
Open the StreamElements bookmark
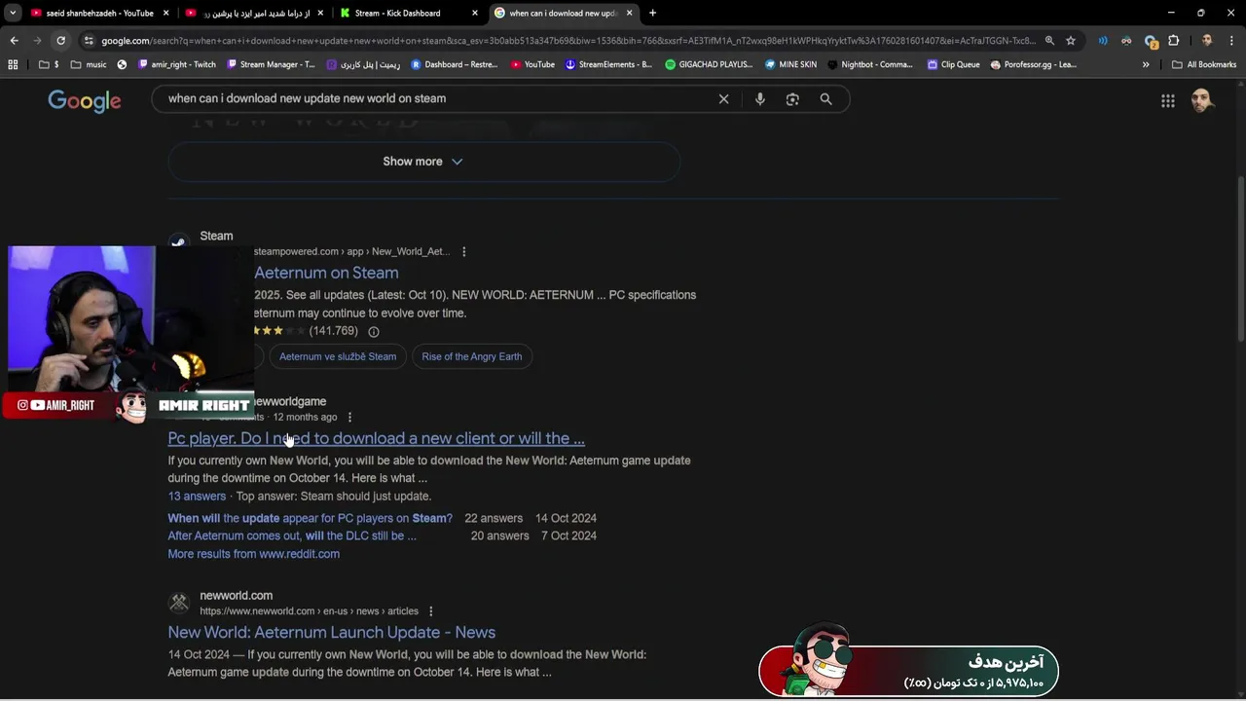click(608, 64)
